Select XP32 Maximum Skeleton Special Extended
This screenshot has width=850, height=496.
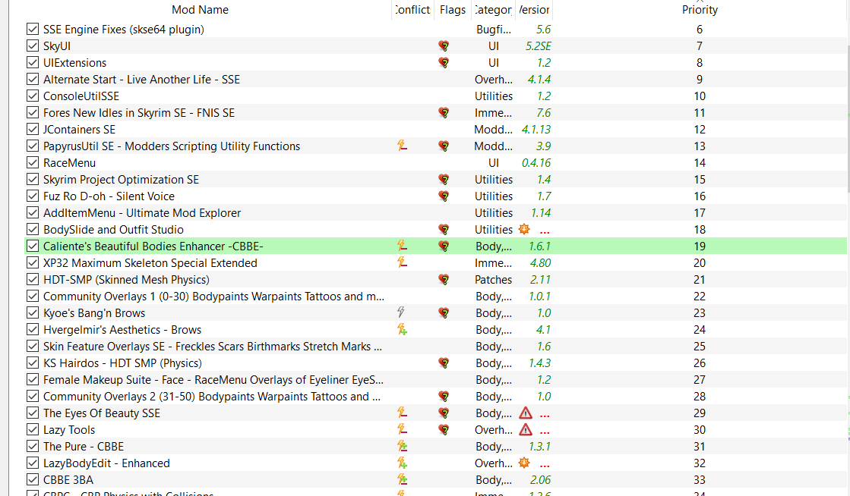435,262
